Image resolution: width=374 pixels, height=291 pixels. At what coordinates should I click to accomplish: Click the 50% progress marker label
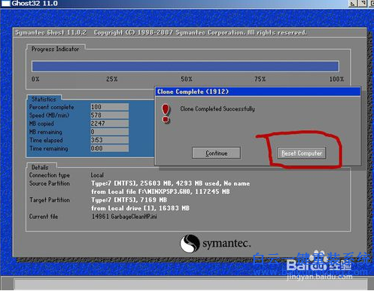tap(187, 79)
